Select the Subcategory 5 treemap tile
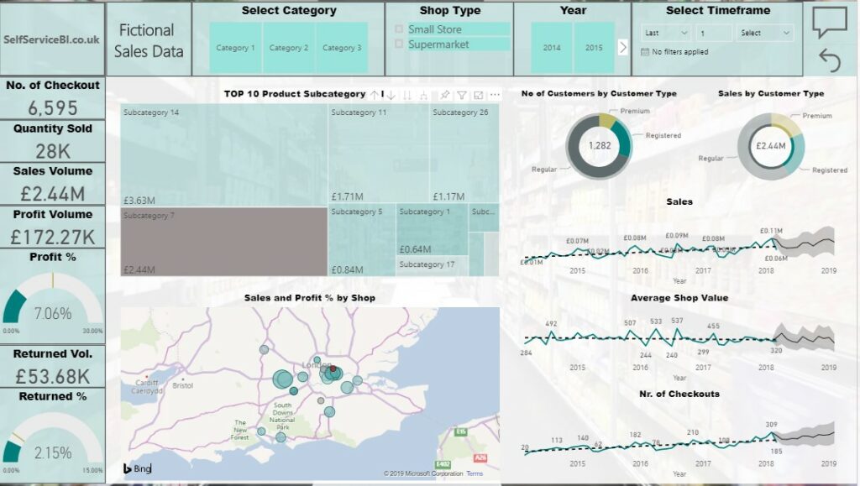 click(x=362, y=240)
